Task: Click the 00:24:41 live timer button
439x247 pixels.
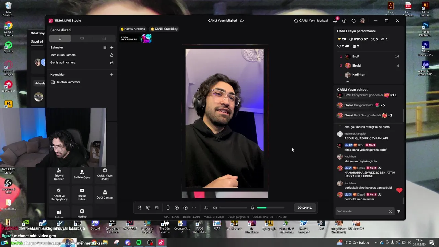Action: coord(305,208)
